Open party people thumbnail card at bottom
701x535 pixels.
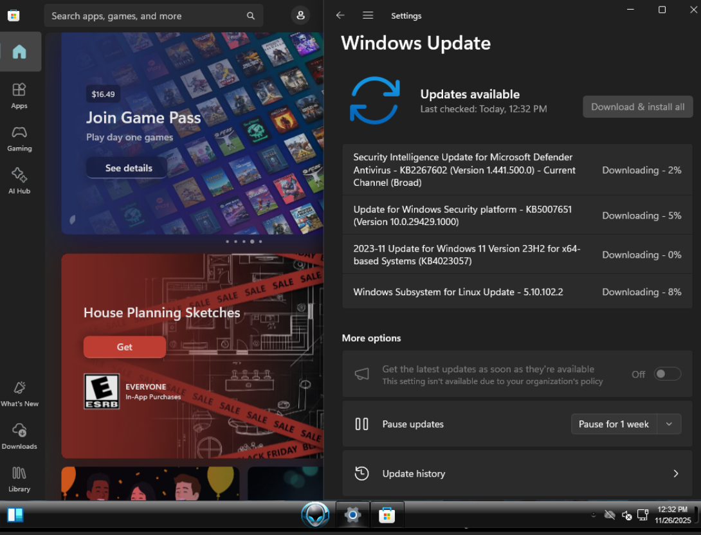click(150, 483)
